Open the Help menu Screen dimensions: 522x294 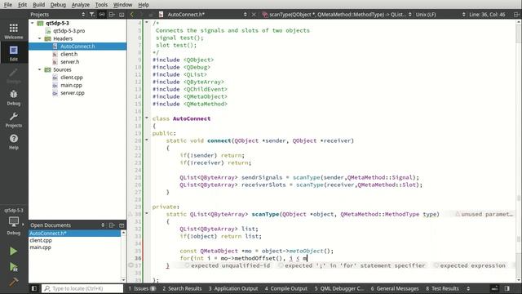click(x=144, y=5)
